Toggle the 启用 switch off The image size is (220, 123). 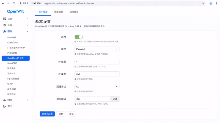(79, 37)
